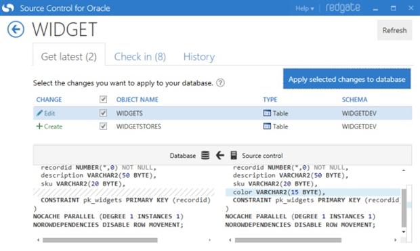The height and width of the screenshot is (251, 420).
Task: Click the left pane scroll-left arrow
Action: 39,240
